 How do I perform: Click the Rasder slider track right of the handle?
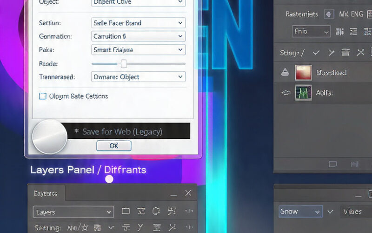(x=156, y=64)
